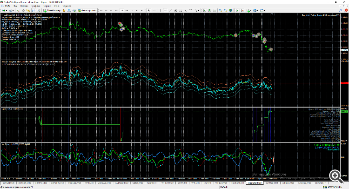Expand the templates dropdown arrow
The height and width of the screenshot is (189, 349).
tap(264, 10)
